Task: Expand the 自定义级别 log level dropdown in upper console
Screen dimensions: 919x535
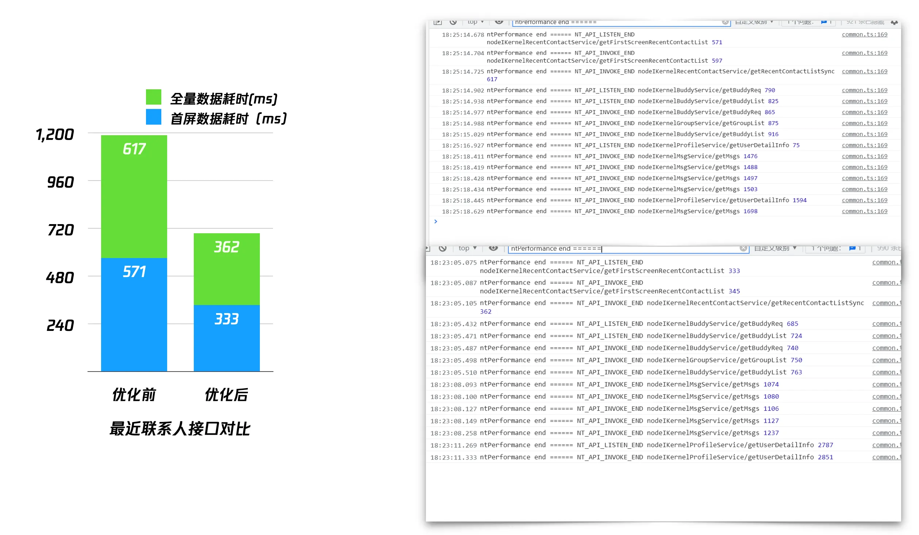Action: [x=754, y=22]
